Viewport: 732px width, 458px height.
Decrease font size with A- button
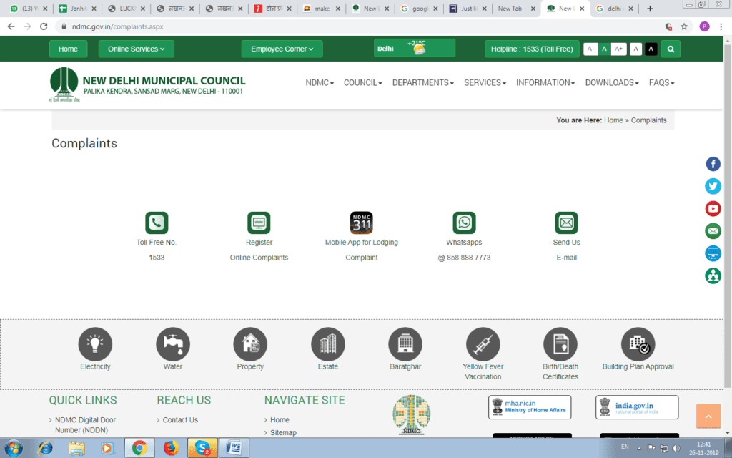(590, 49)
